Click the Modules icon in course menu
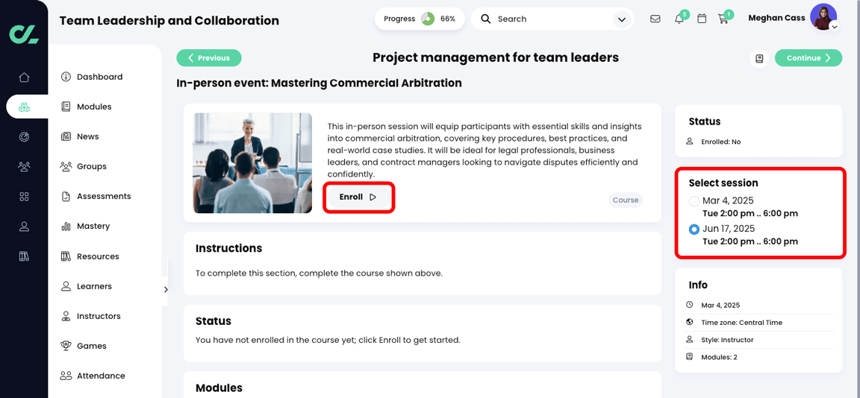This screenshot has height=398, width=860. click(66, 107)
